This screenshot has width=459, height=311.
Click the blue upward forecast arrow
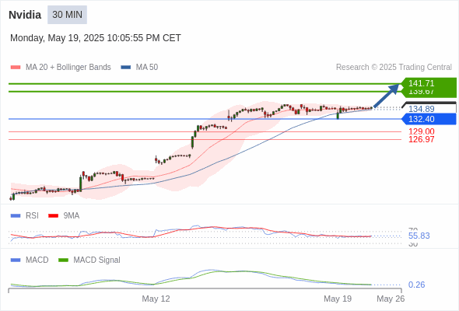(x=387, y=96)
